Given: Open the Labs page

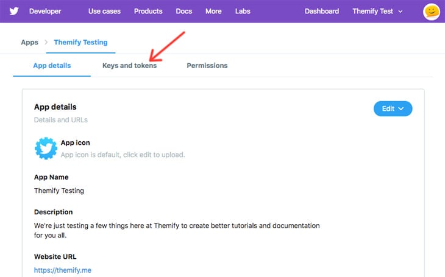Looking at the screenshot, I should 243,12.
